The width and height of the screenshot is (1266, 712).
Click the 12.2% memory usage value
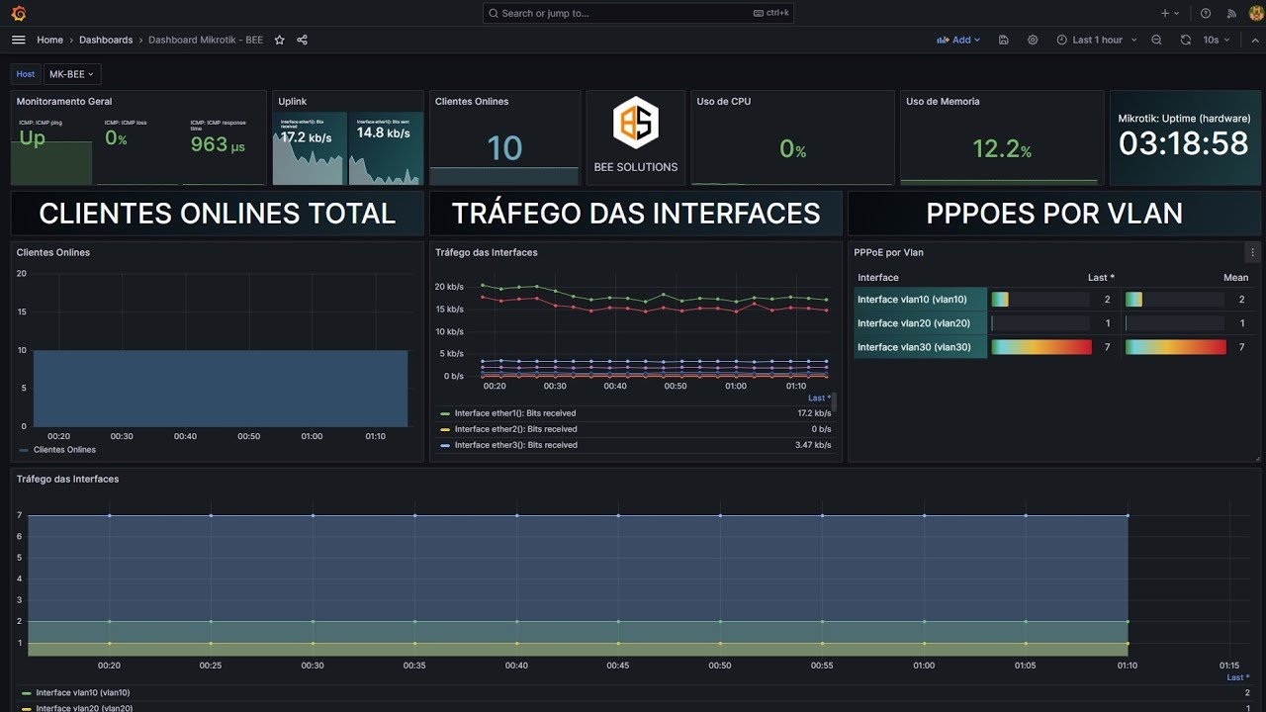pyautogui.click(x=1002, y=148)
